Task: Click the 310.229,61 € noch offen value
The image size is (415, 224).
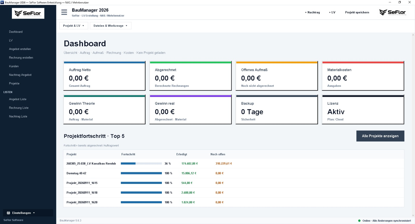Action: click(x=224, y=163)
